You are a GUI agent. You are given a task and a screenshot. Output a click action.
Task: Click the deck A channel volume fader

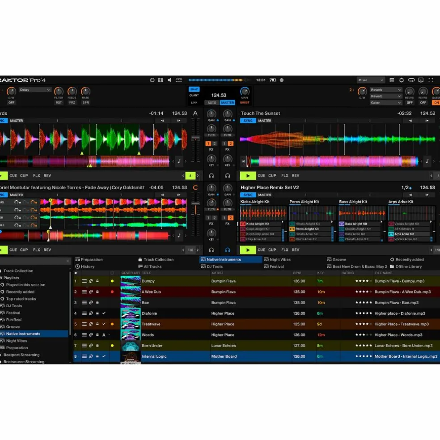195,138
